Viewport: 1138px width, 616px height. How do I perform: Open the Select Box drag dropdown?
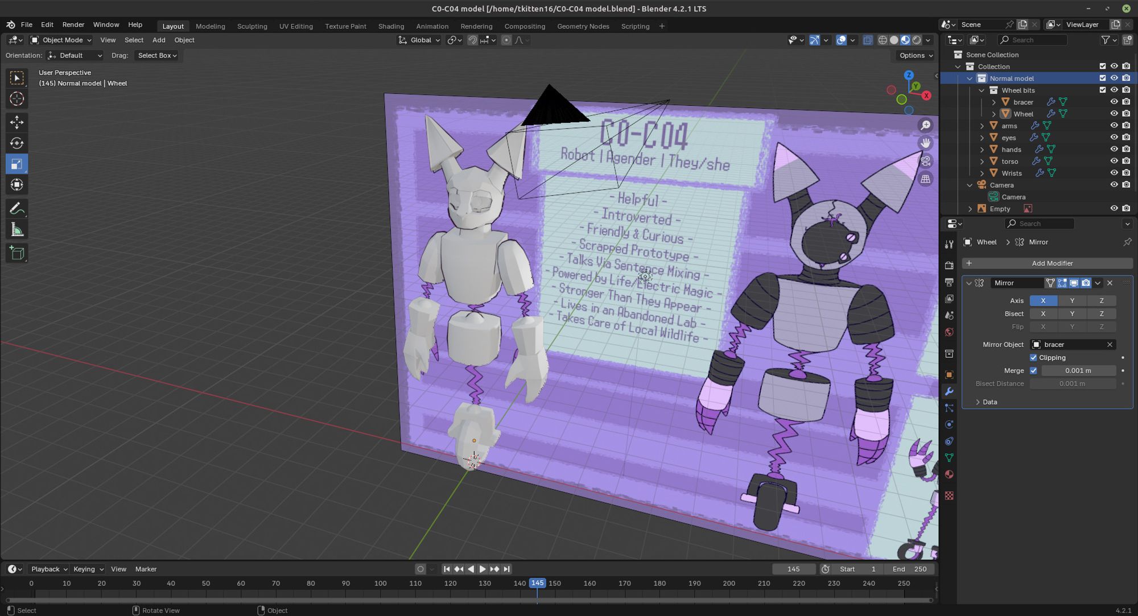pos(157,55)
